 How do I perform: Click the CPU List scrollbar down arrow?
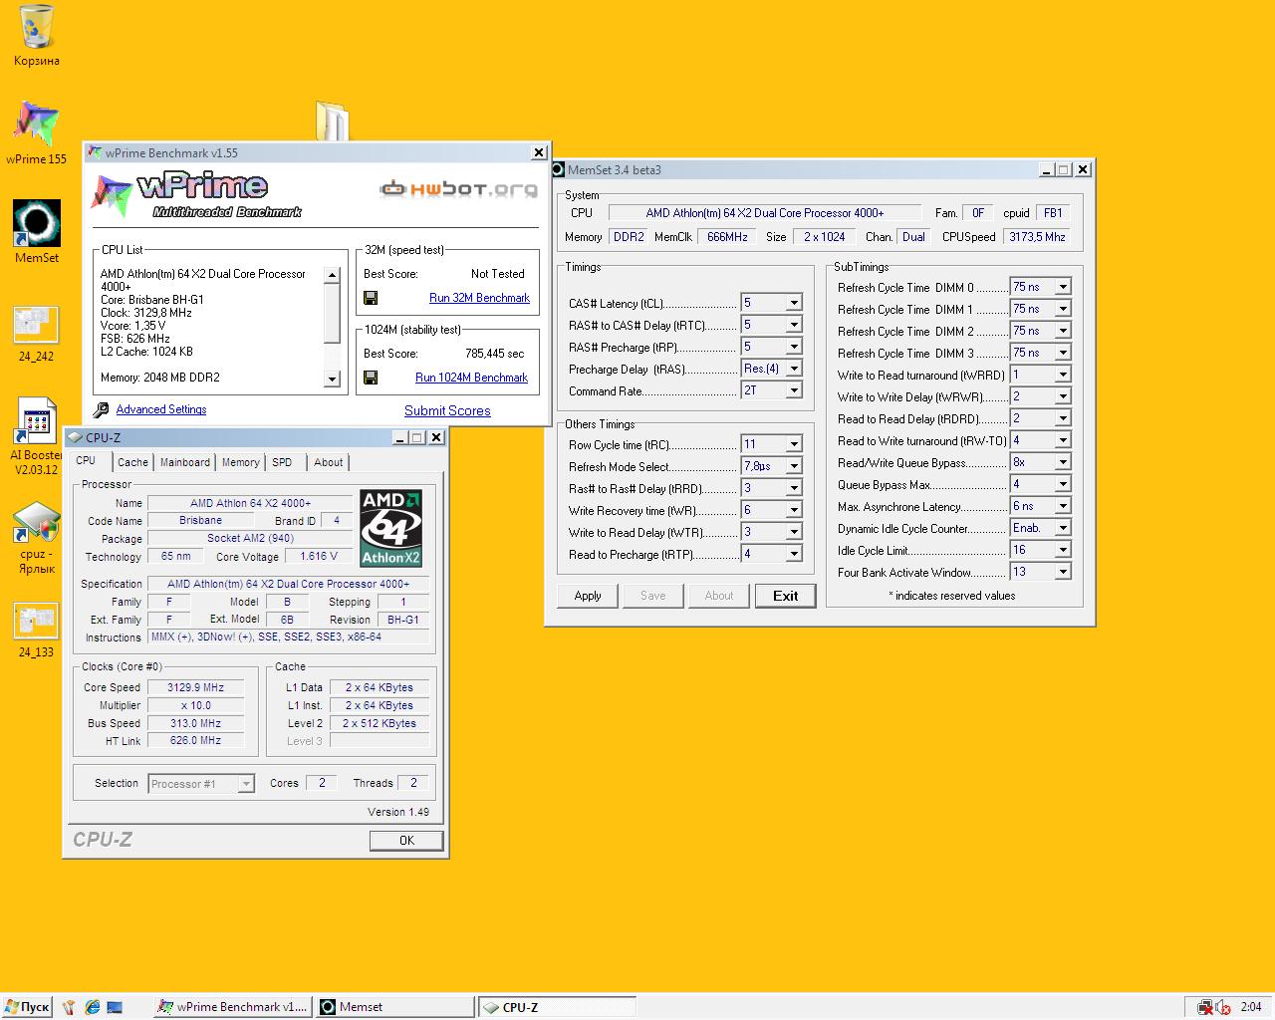[x=333, y=379]
